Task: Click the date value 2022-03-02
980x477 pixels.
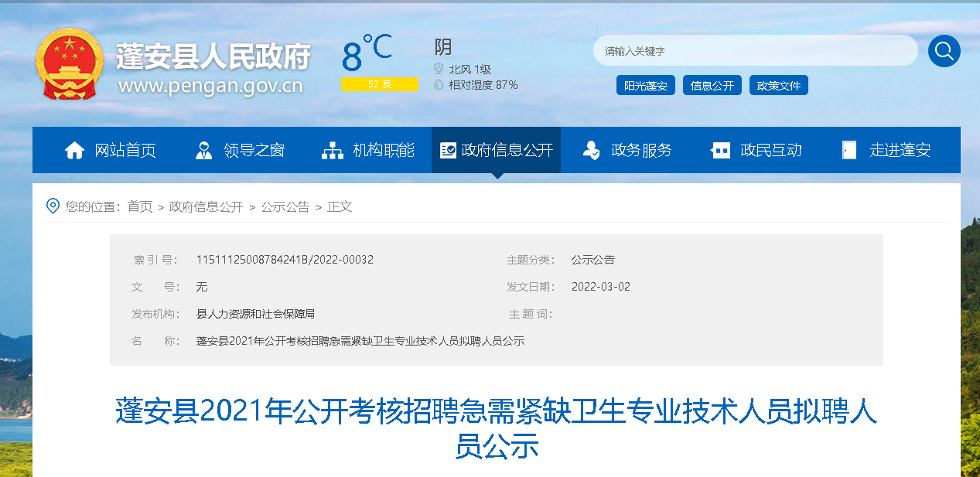Action: tap(601, 287)
